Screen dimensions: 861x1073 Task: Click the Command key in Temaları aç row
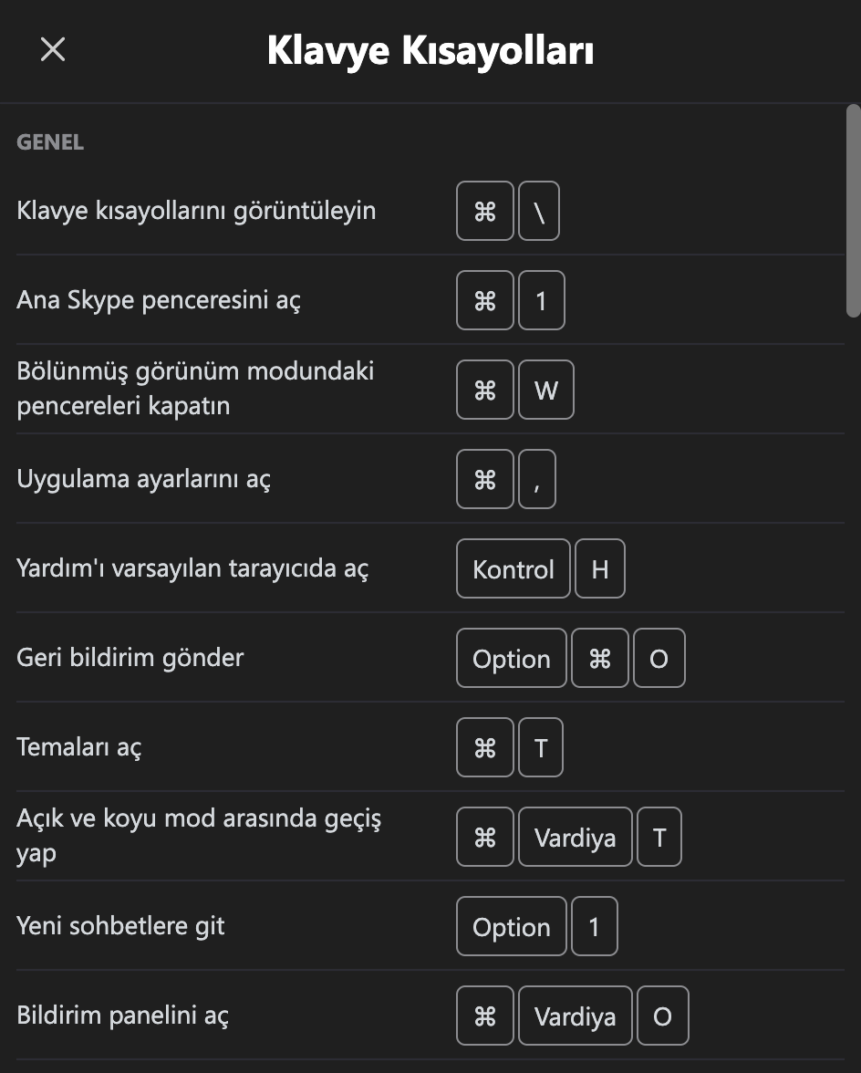[485, 748]
